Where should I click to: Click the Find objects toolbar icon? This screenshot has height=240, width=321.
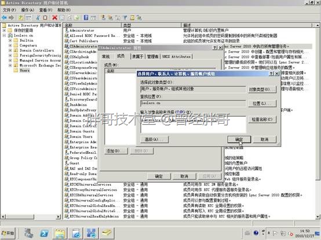(132, 17)
